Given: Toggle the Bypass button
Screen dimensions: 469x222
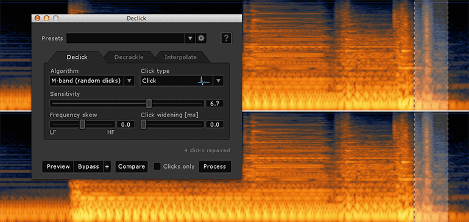Looking at the screenshot, I should coord(88,167).
